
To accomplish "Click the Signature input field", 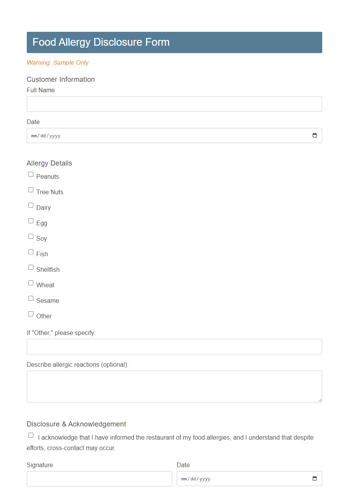I will tap(99, 478).
